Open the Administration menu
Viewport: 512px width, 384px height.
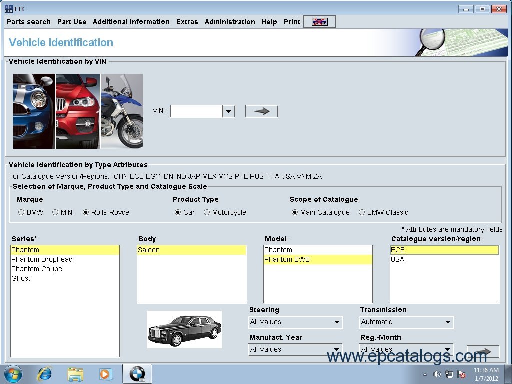(230, 22)
